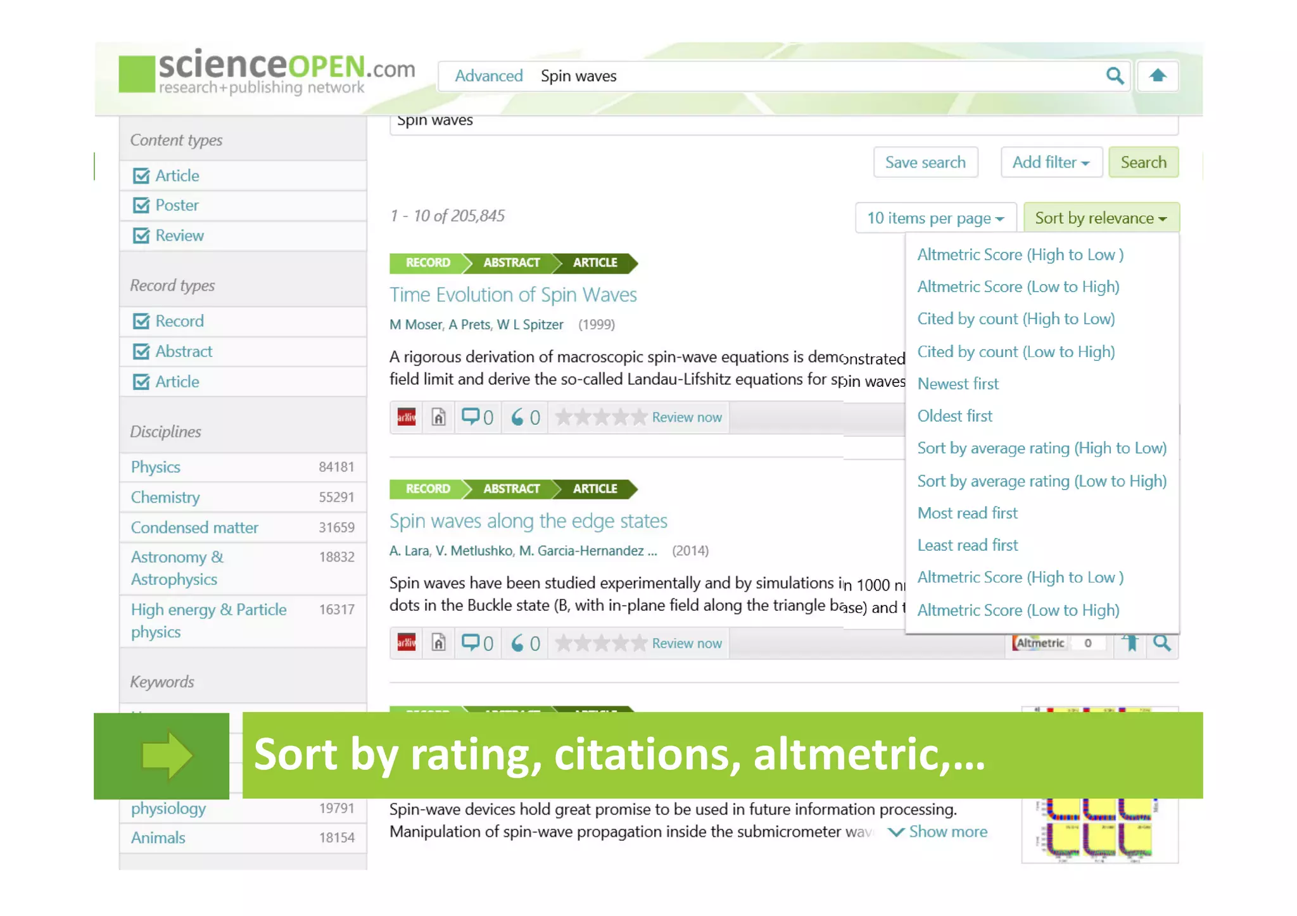Screen dimensions: 1297x916
Task: Open Time Evolution of Spin Waves title
Action: pos(513,295)
